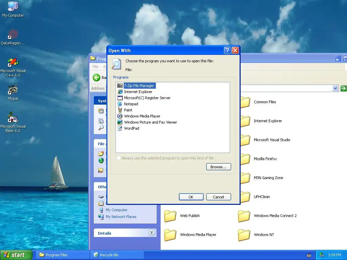Click the Start button

coord(16,255)
